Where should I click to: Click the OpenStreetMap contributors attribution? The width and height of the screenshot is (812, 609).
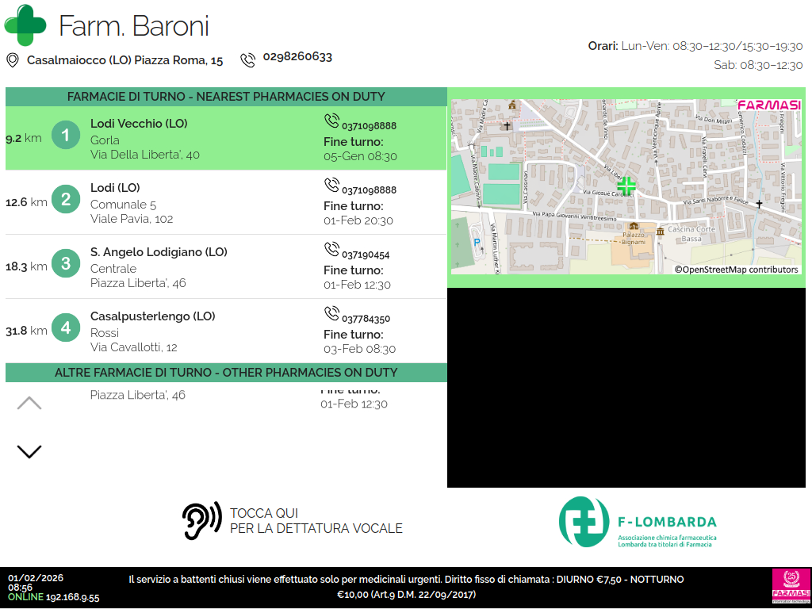(737, 270)
